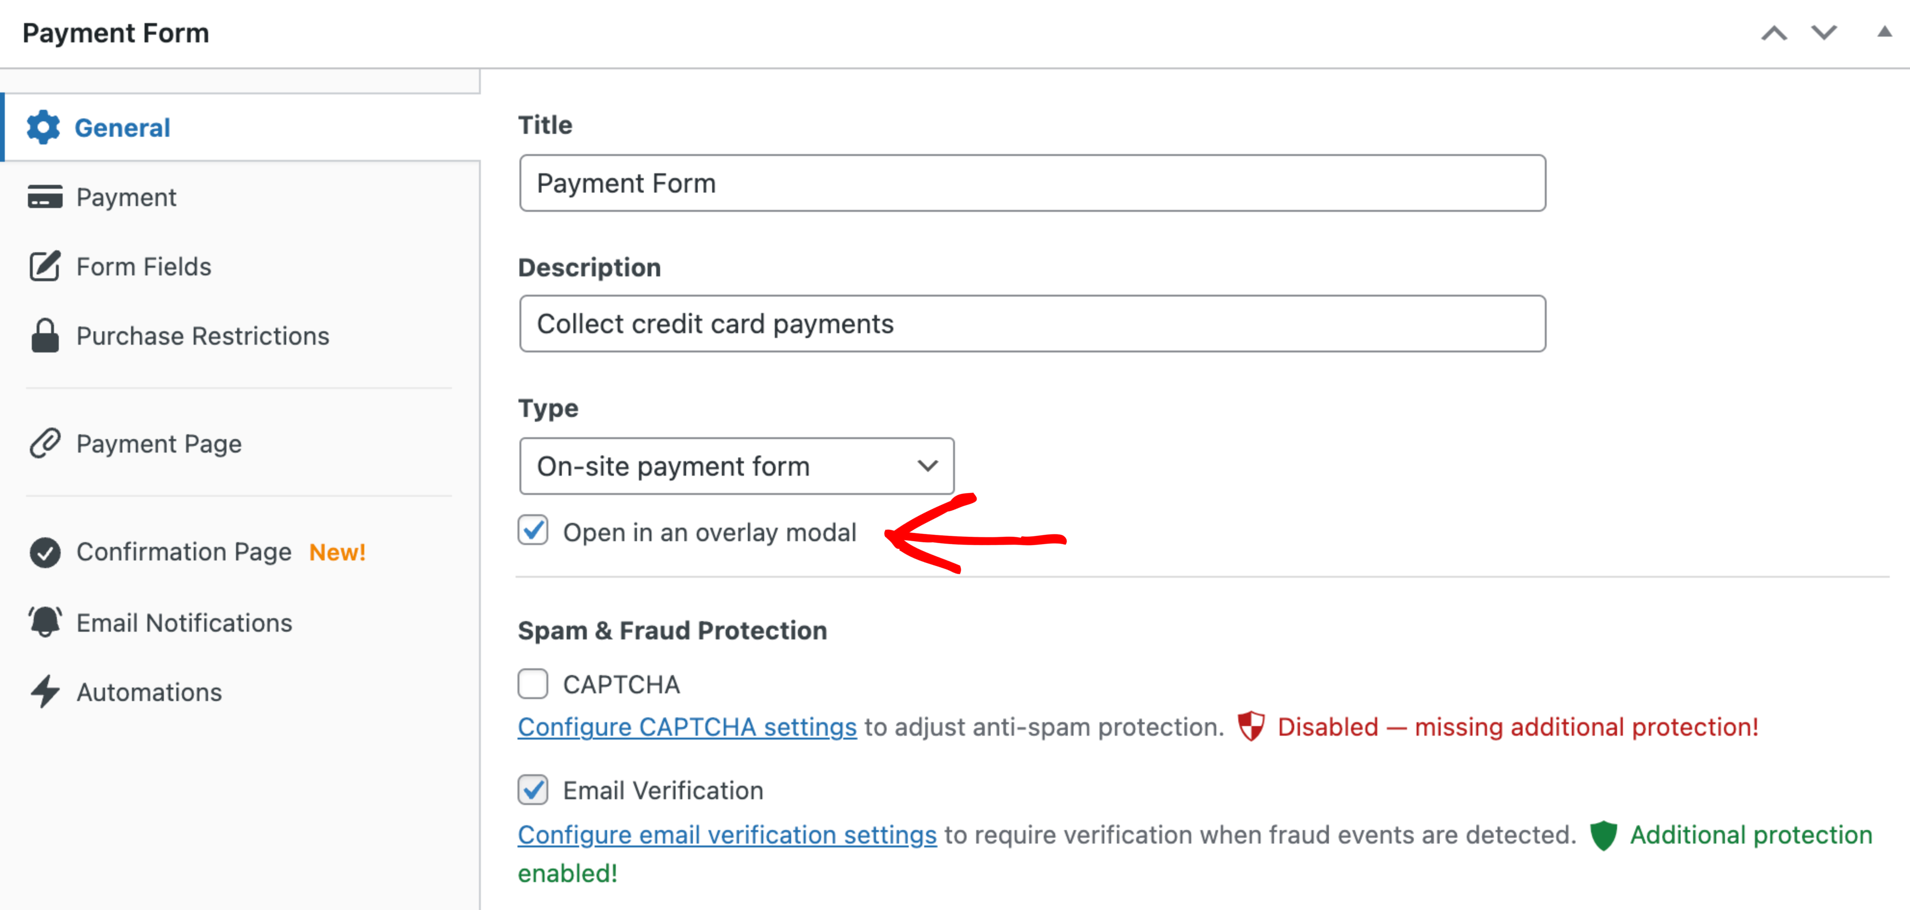
Task: Disable the Email Verification checkbox
Action: pyautogui.click(x=533, y=790)
